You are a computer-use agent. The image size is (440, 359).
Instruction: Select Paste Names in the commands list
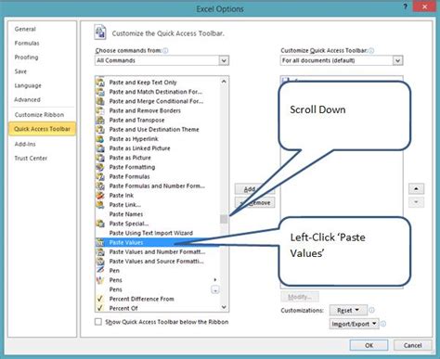click(x=126, y=214)
